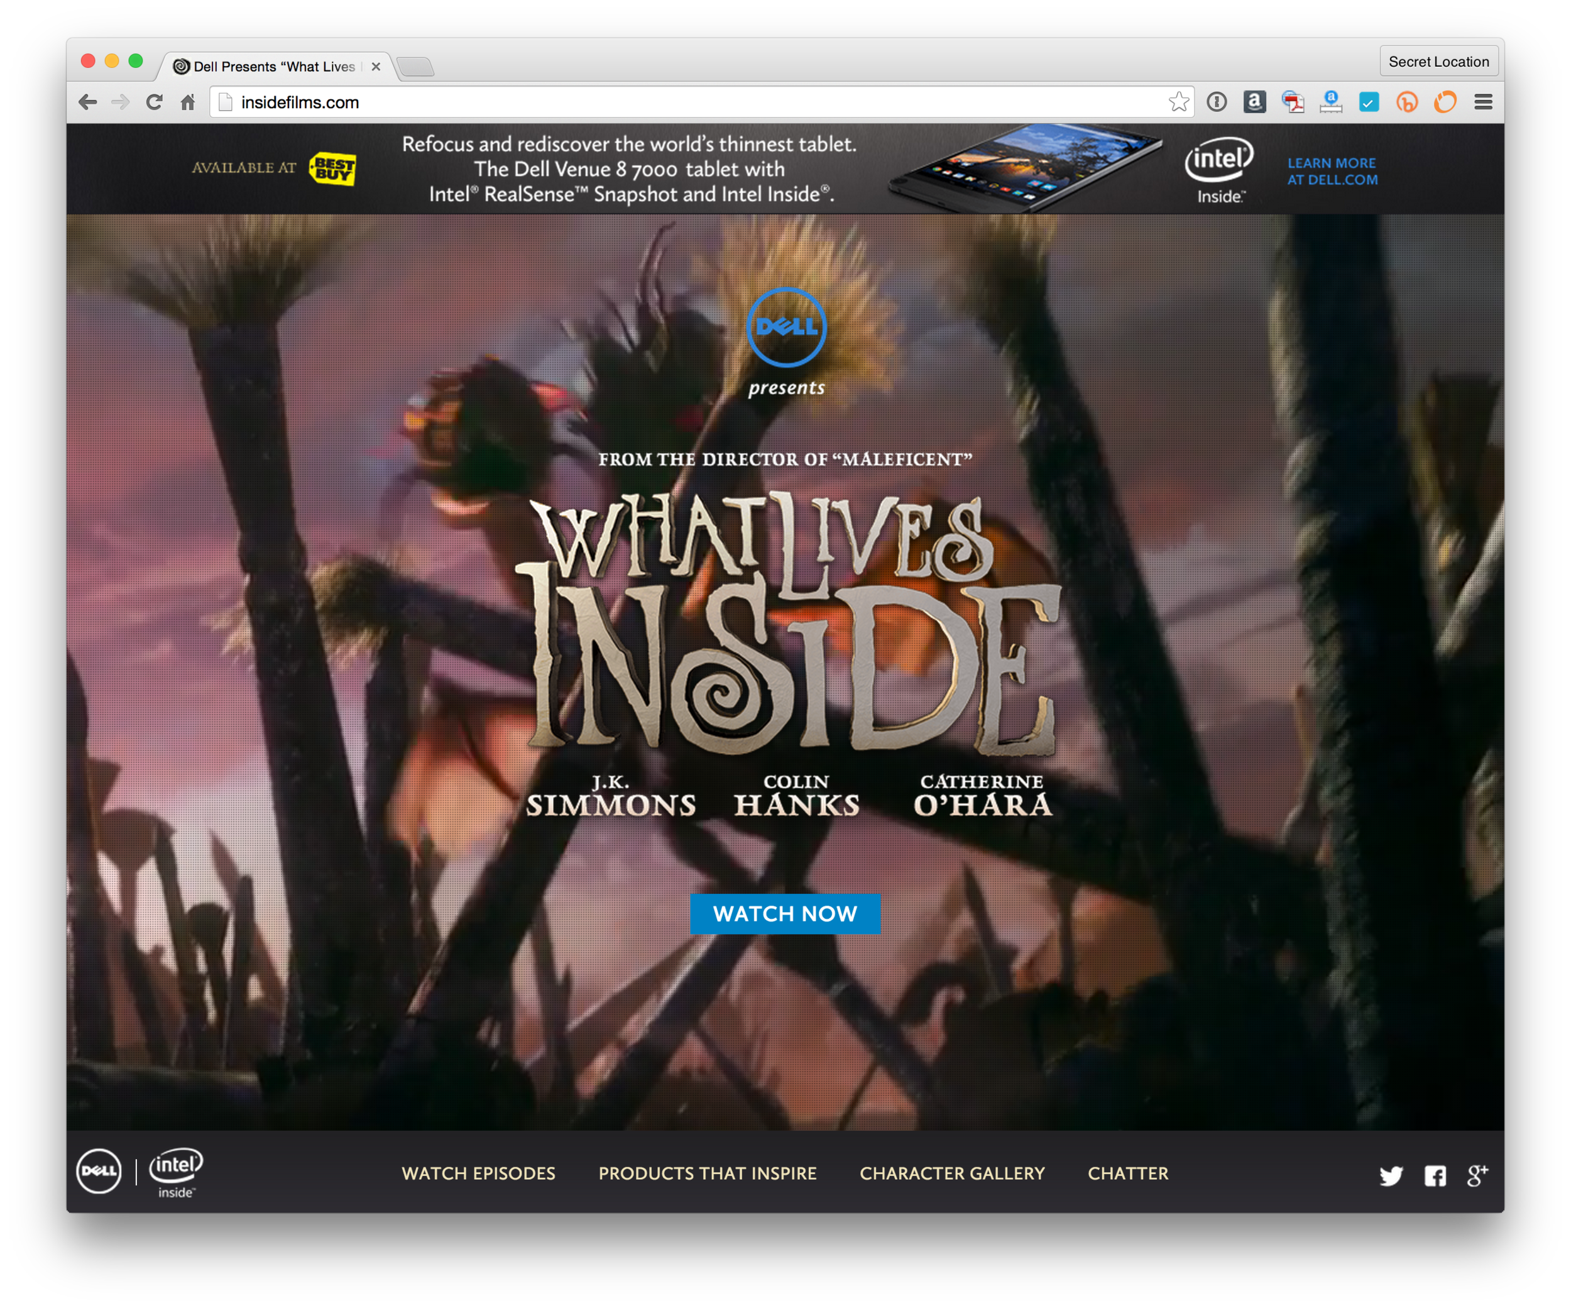The image size is (1571, 1308).
Task: Open the CHARACTER GALLERY link
Action: point(952,1173)
